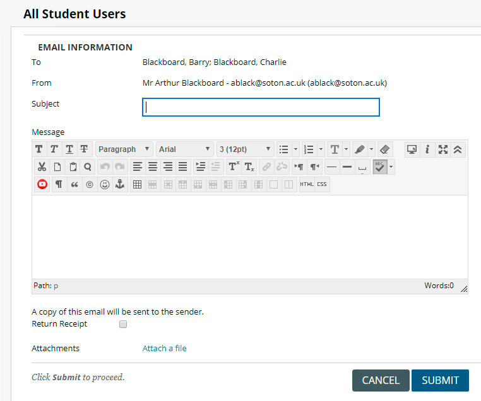The height and width of the screenshot is (401, 481).
Task: Open the preview monitor icon
Action: pos(412,149)
